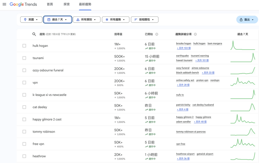
Task: Click the Google Trends logo
Action: click(x=23, y=4)
